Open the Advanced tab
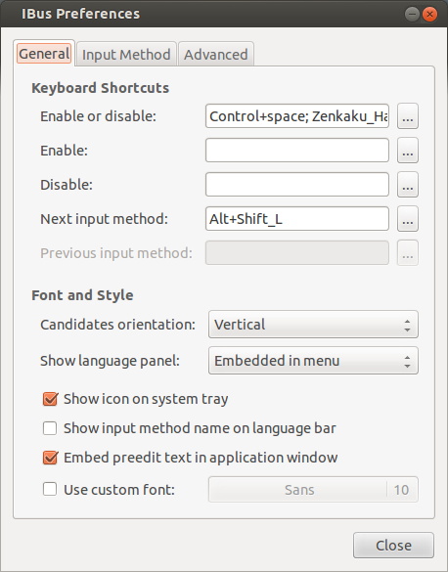This screenshot has height=572, width=448. (215, 55)
